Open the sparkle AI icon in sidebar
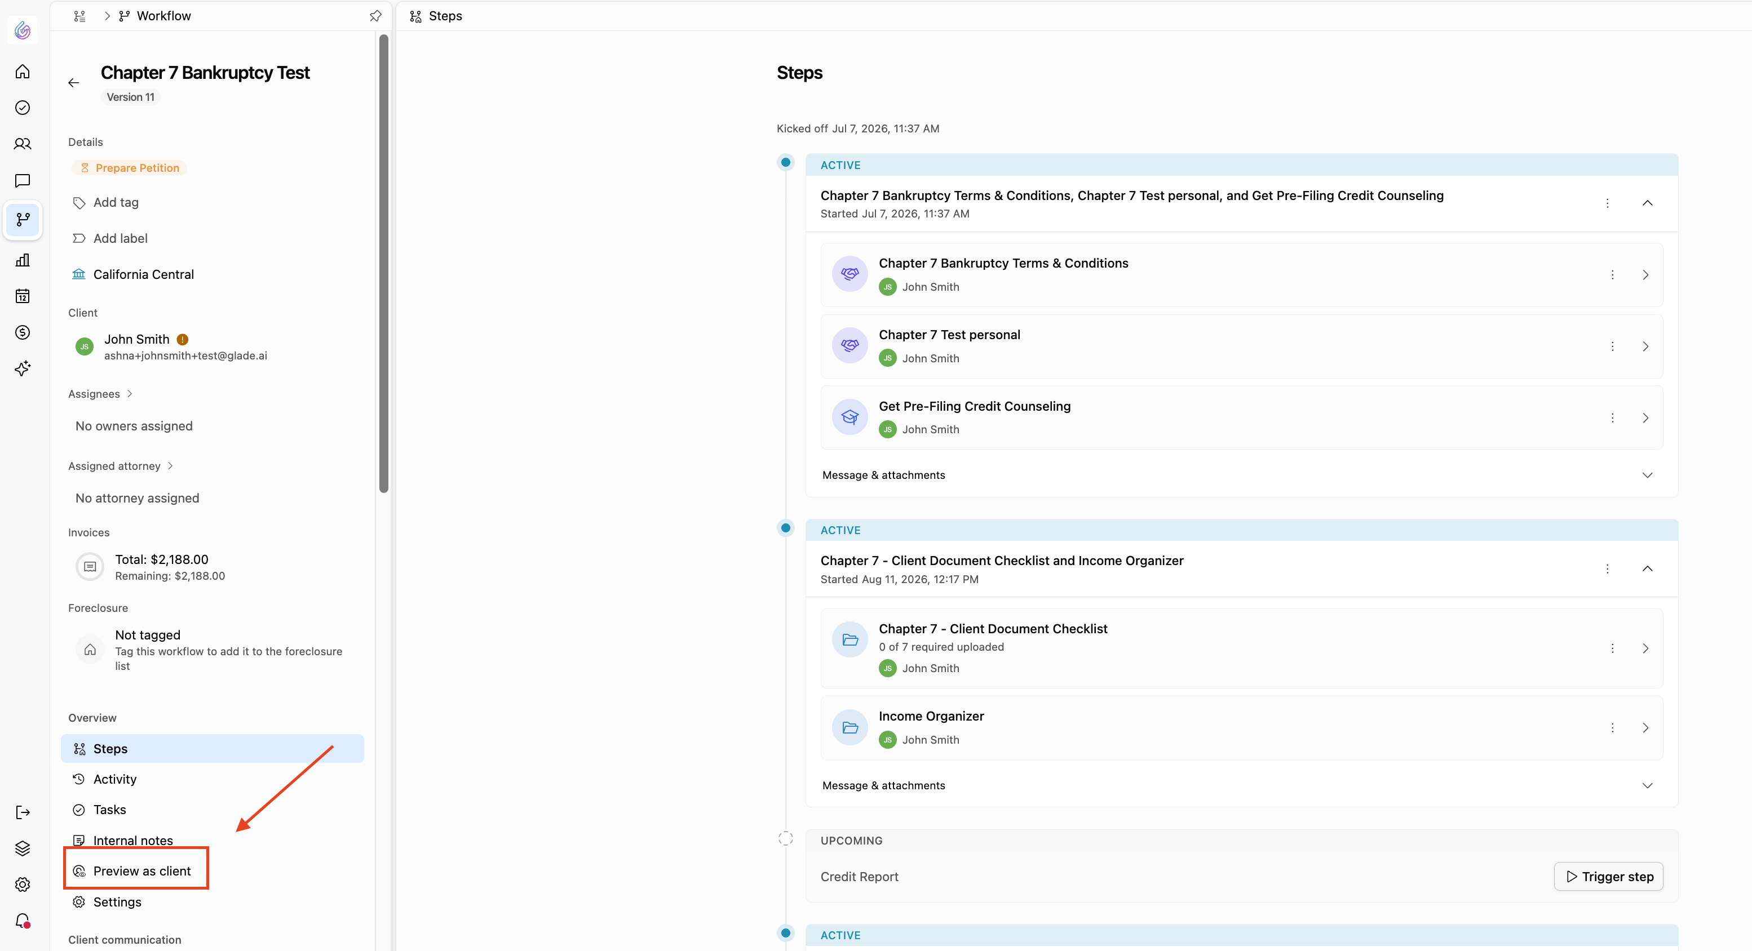Image resolution: width=1752 pixels, height=951 pixels. click(x=23, y=368)
